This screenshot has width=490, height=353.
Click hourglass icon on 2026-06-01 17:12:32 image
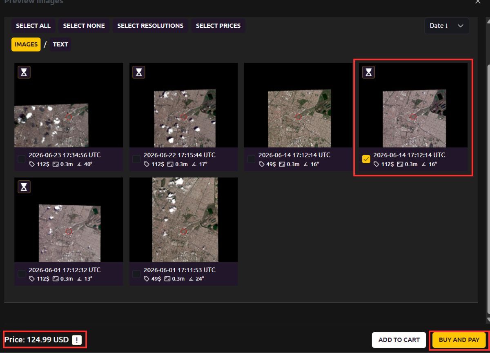24,187
